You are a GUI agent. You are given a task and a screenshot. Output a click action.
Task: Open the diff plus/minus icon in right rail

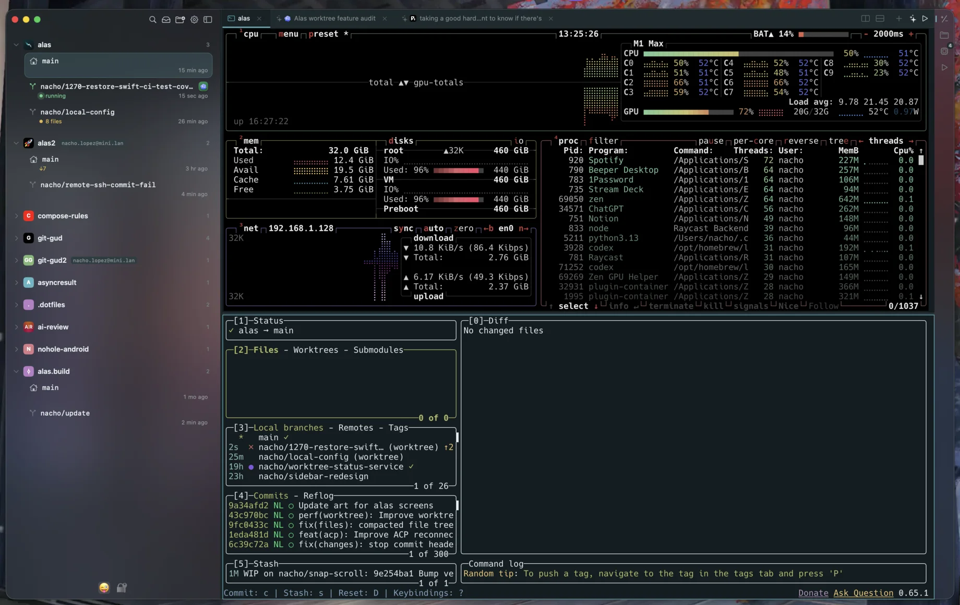[944, 18]
